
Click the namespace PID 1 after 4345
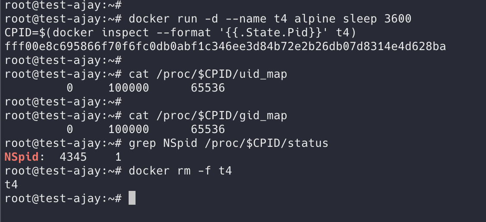(118, 157)
